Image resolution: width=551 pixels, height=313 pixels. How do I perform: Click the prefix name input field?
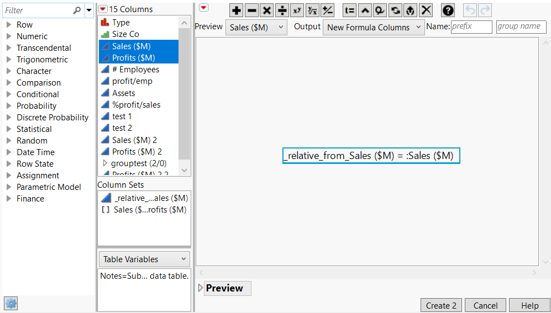[471, 26]
